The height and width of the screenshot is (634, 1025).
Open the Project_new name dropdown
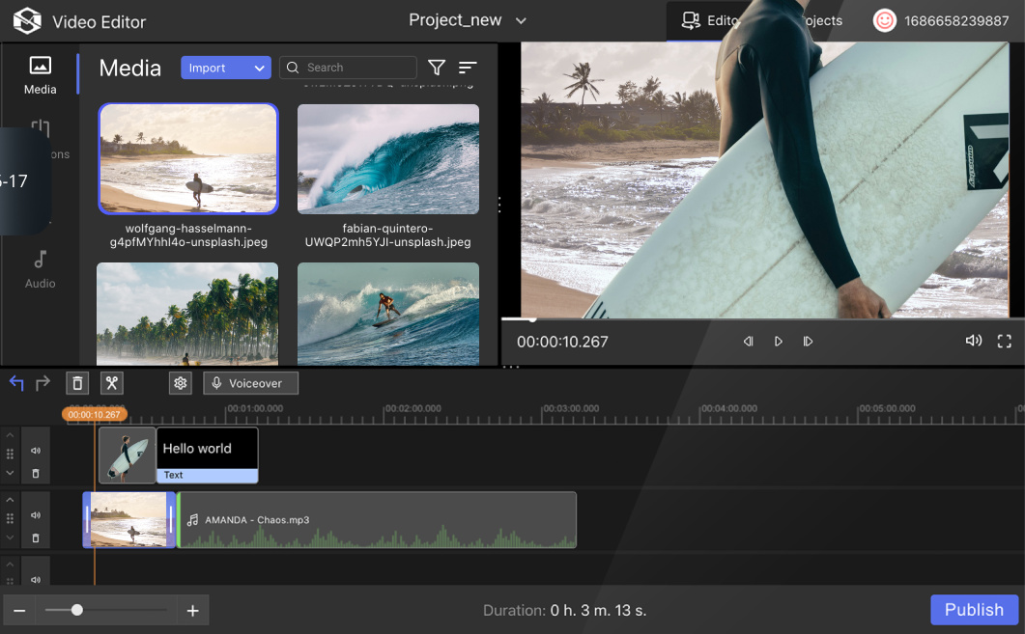pyautogui.click(x=522, y=20)
